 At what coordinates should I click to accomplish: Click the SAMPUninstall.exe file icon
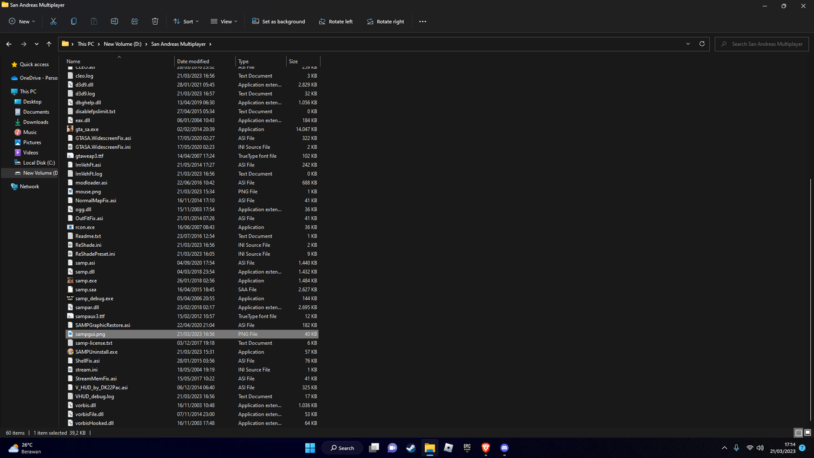coord(71,352)
